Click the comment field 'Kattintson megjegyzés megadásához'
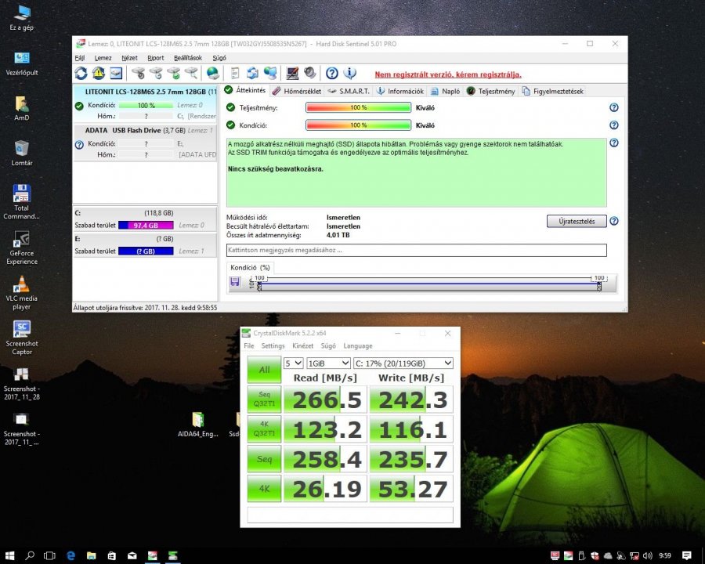The image size is (705, 564). pyautogui.click(x=417, y=250)
